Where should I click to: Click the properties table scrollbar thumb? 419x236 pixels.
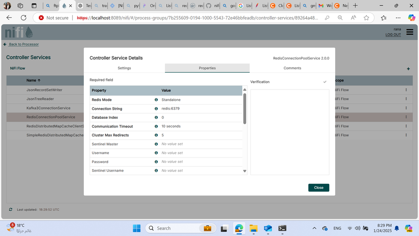(x=245, y=109)
